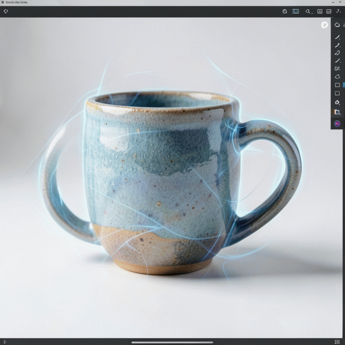Image resolution: width=345 pixels, height=345 pixels.
Task: Click the panel layout icon right of the magnifier
Action: [x=320, y=11]
